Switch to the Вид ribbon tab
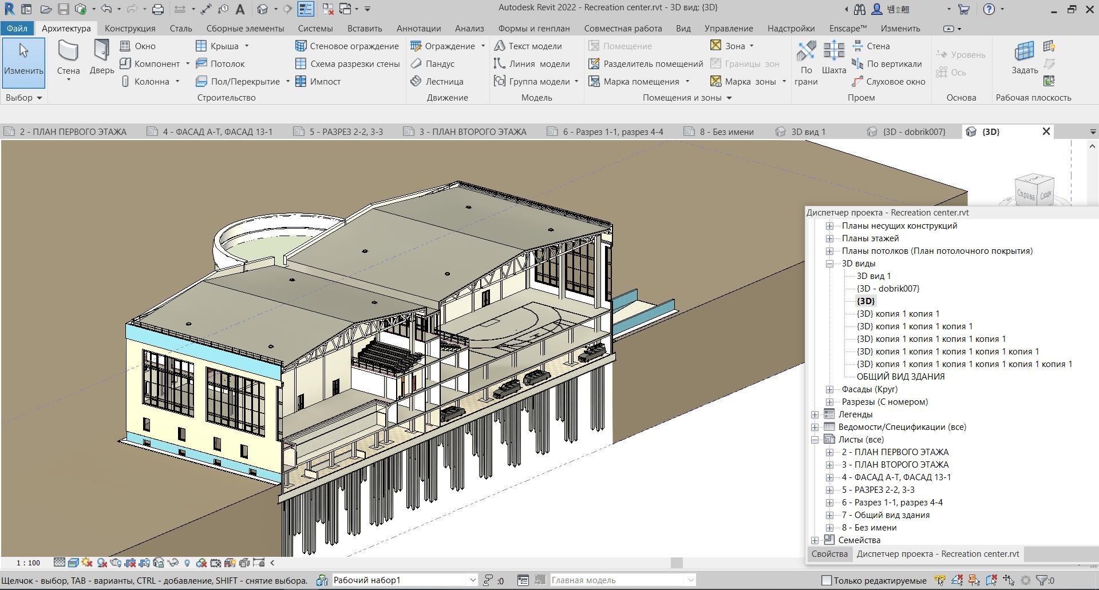The image size is (1099, 590). pos(683,28)
